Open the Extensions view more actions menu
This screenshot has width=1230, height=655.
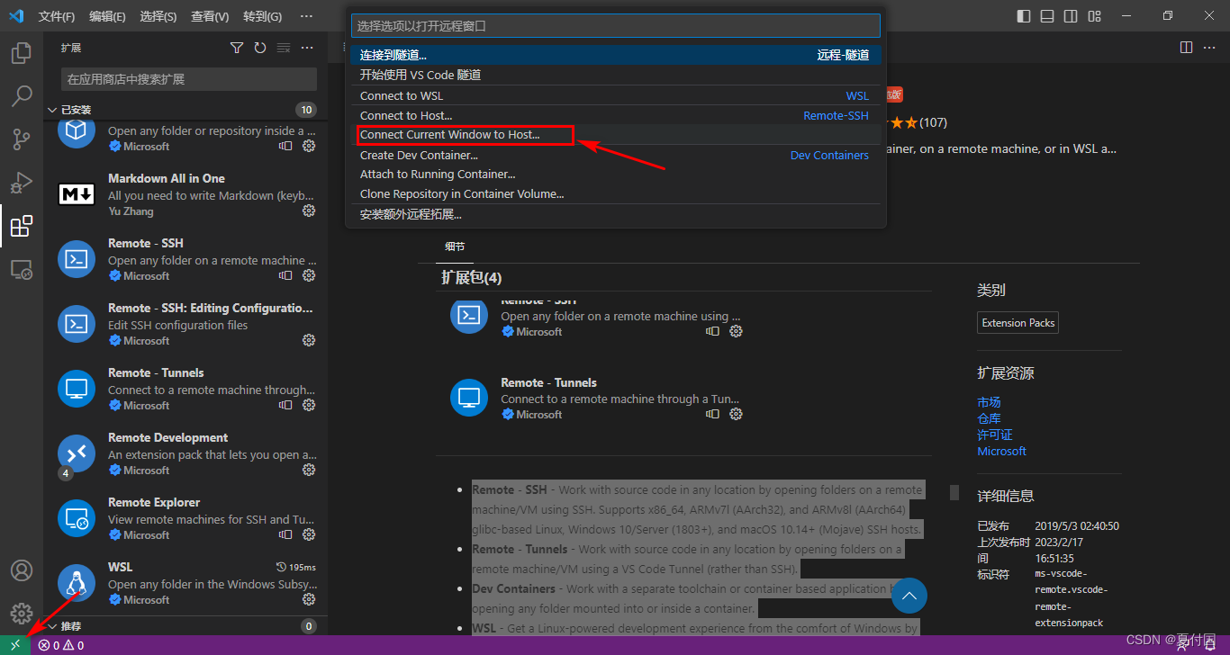tap(307, 48)
